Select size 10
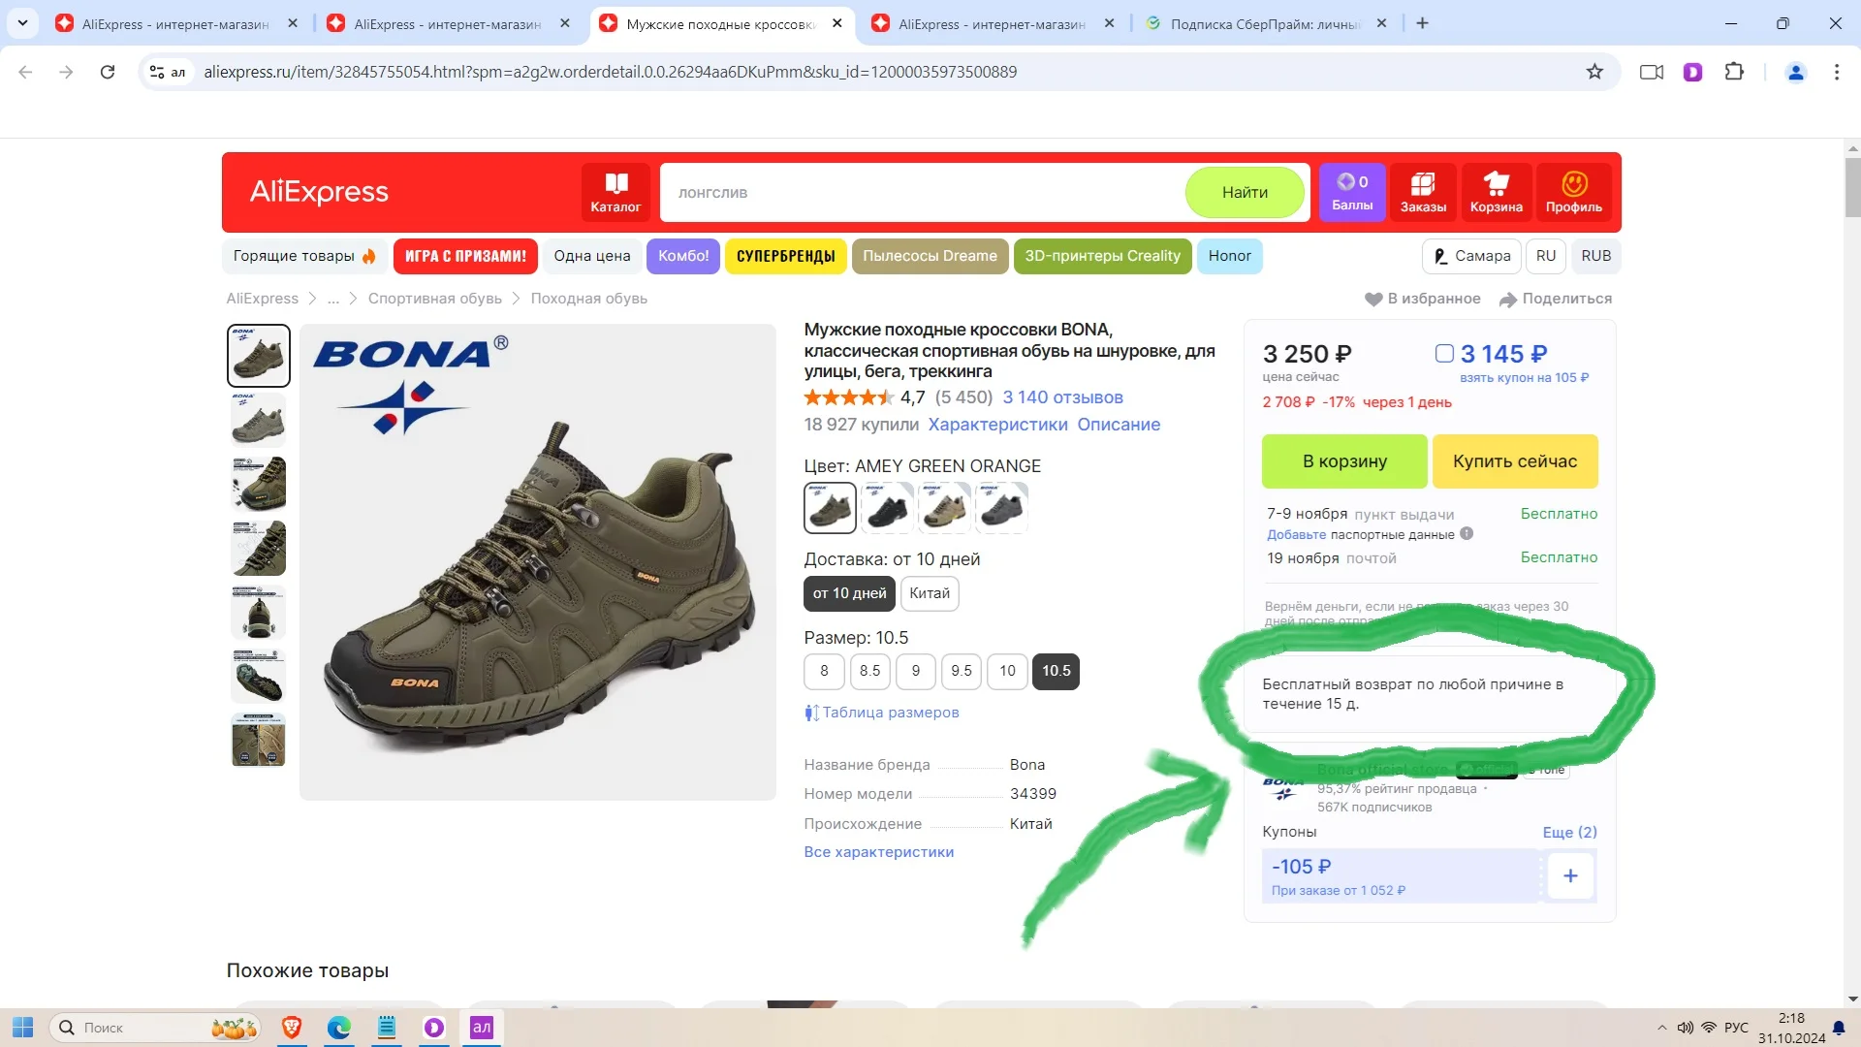The image size is (1861, 1047). [1008, 671]
